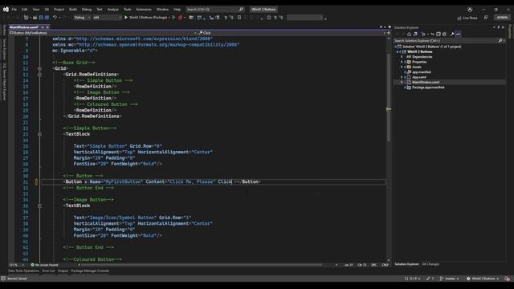Open the Button (MyFirstButton) navigation dropdown

(x=104, y=33)
